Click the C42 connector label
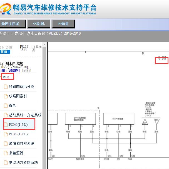The width and height of the screenshot is (169, 169). pyautogui.click(x=133, y=156)
